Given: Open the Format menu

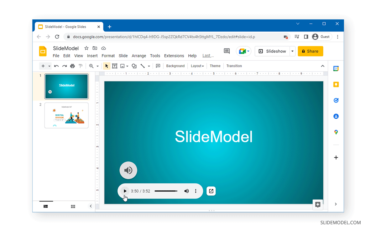Looking at the screenshot, I should pyautogui.click(x=108, y=56).
